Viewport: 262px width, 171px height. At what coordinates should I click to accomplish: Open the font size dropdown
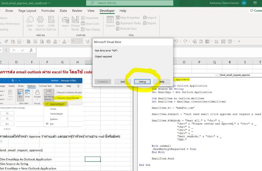coord(82,41)
